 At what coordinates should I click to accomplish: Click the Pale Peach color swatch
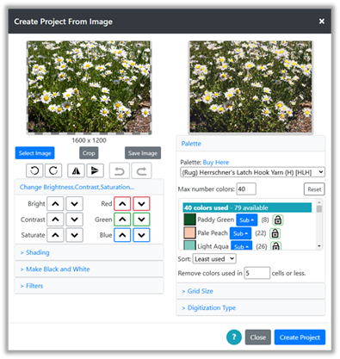point(189,233)
